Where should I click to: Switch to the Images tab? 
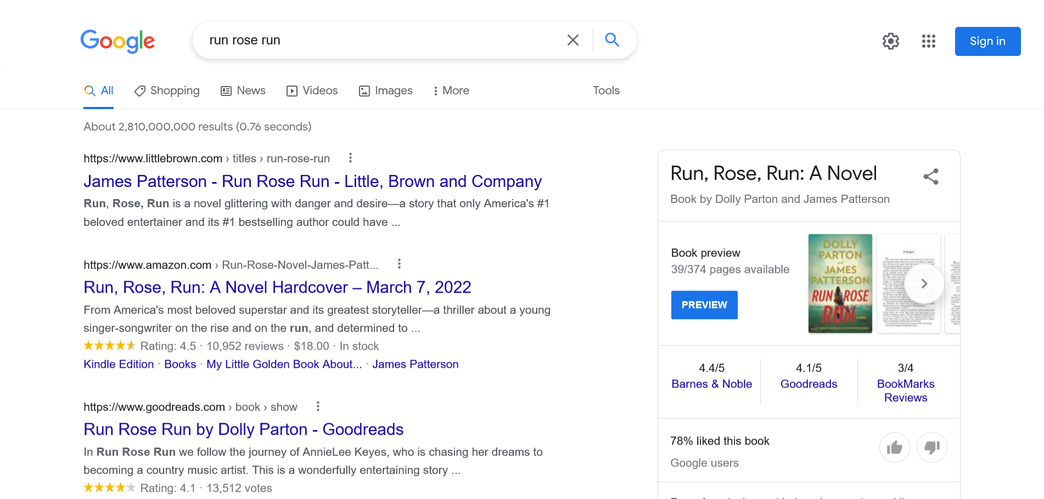[386, 90]
